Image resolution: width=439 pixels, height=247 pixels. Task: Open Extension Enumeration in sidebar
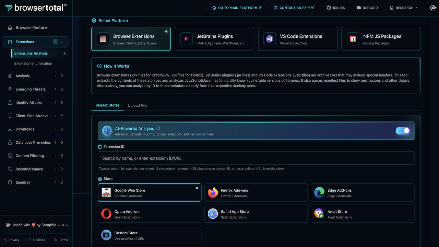[33, 63]
